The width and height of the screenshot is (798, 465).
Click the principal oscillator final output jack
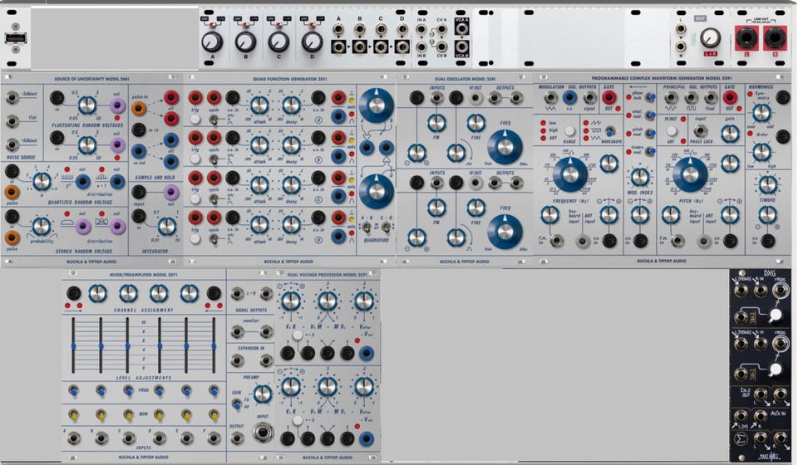coord(712,98)
